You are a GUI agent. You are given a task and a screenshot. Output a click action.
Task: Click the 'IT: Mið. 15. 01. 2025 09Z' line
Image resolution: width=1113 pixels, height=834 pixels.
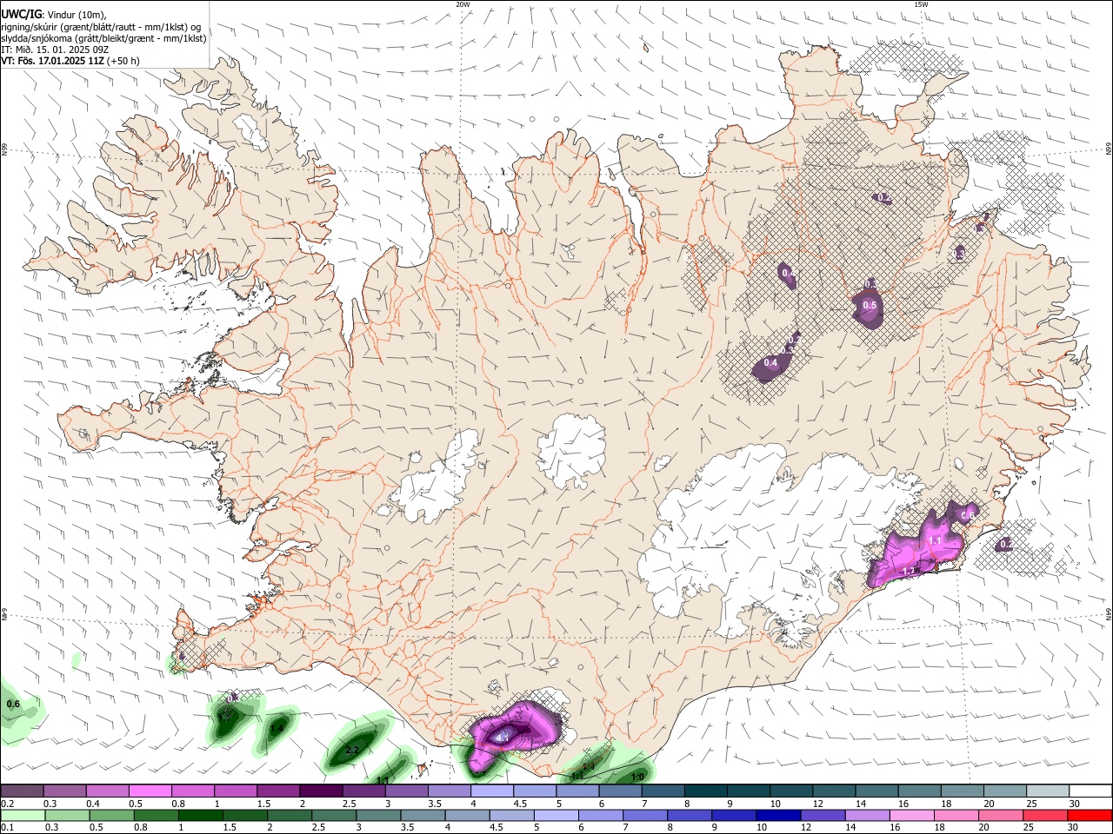click(x=55, y=50)
